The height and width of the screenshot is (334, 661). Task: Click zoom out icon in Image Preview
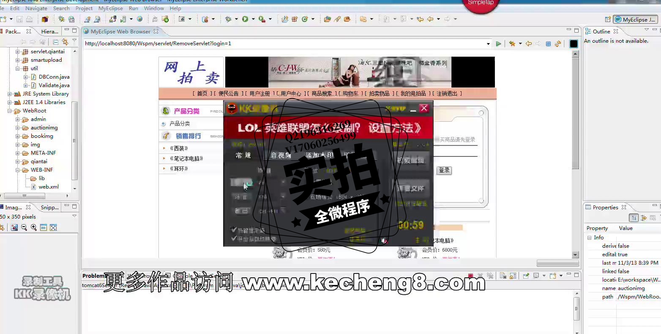24,227
